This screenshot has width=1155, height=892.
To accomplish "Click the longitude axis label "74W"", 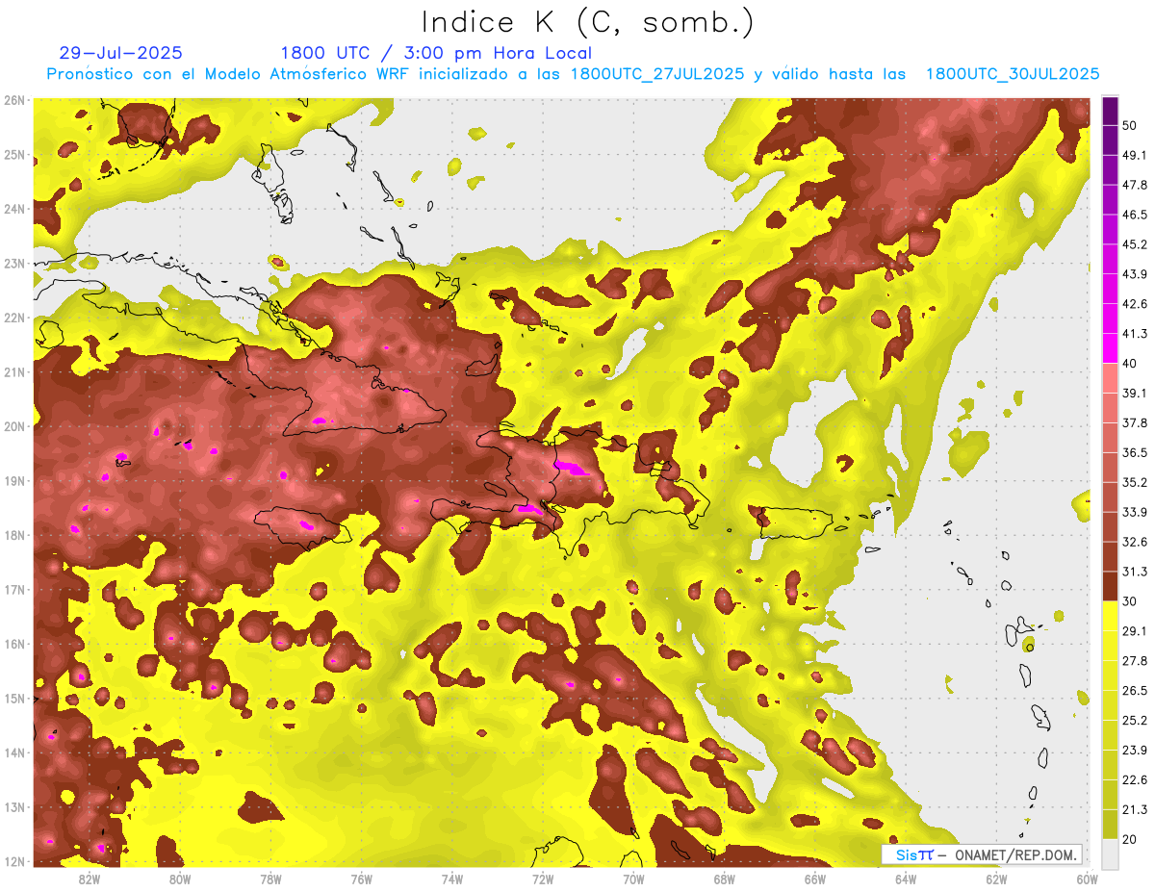I will [x=451, y=879].
